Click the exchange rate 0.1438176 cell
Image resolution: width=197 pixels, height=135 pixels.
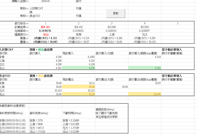(x=46, y=31)
